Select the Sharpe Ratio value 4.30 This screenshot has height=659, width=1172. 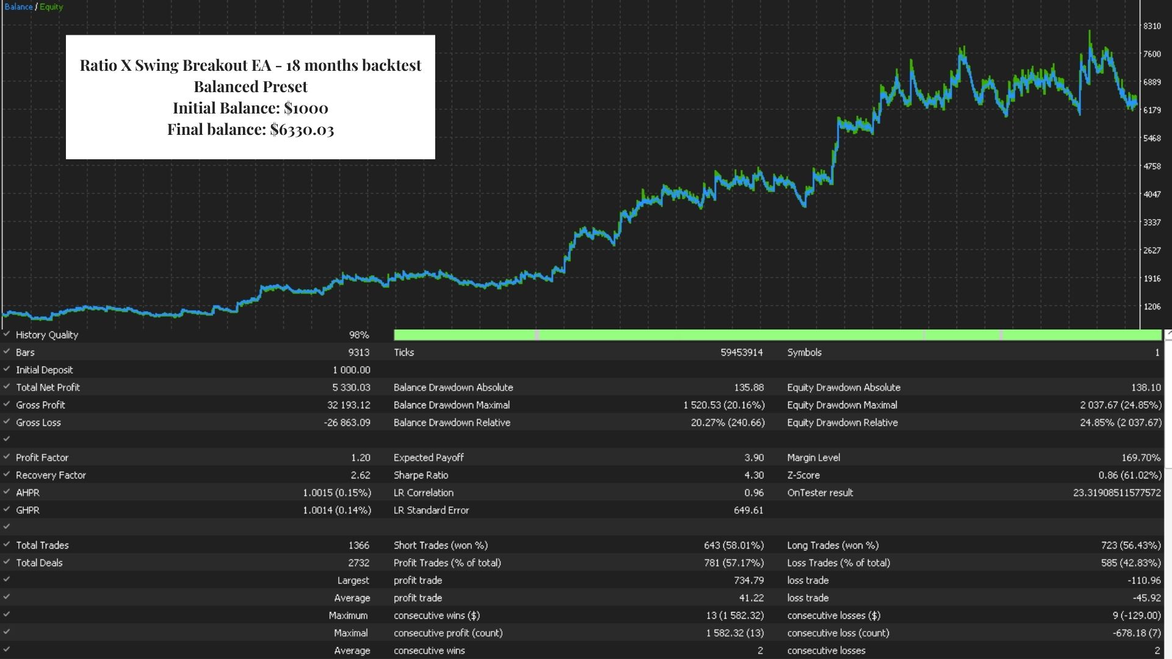coord(754,475)
